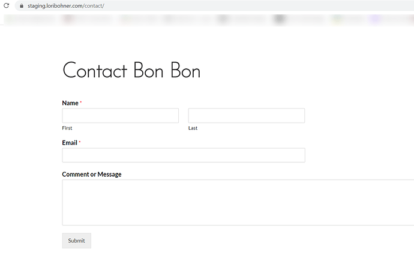Click the small 'Last' sub-label
This screenshot has height=267, width=414.
pos(193,128)
